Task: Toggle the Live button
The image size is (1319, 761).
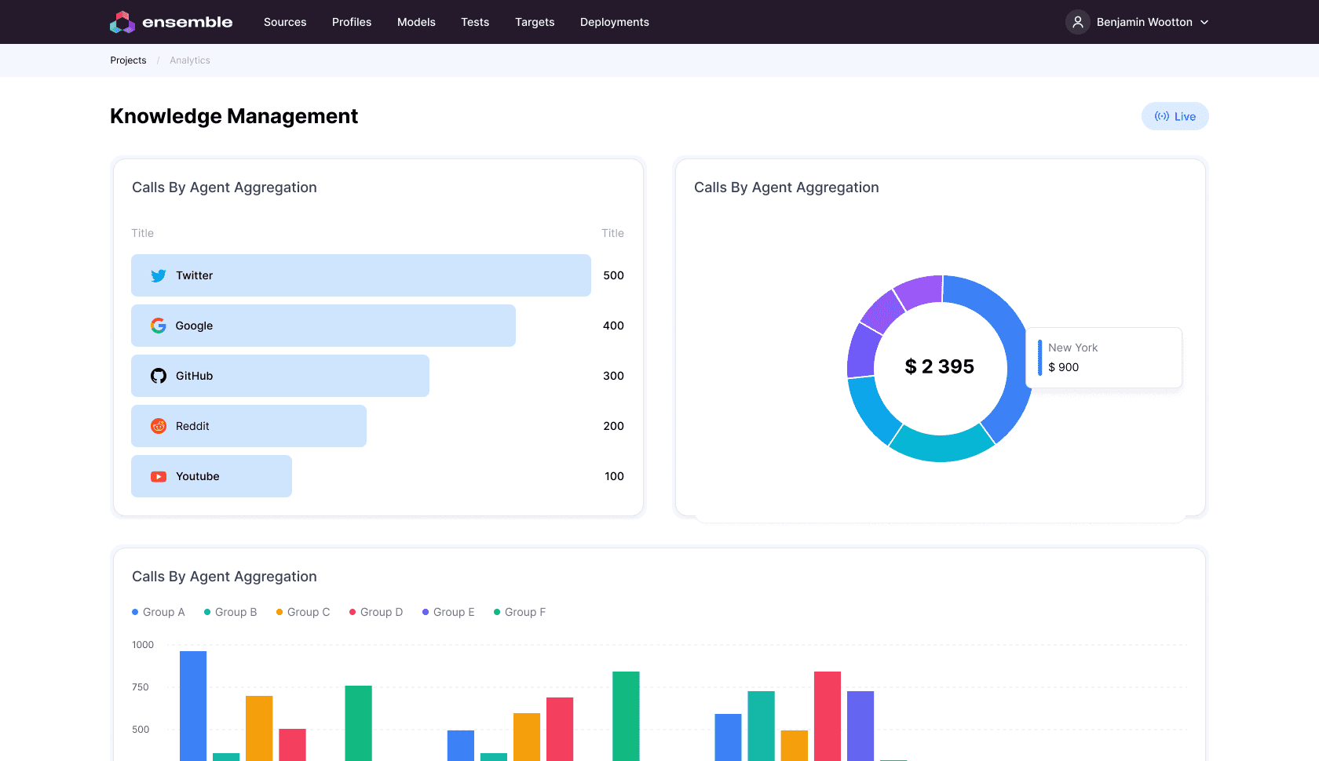Action: [1175, 116]
